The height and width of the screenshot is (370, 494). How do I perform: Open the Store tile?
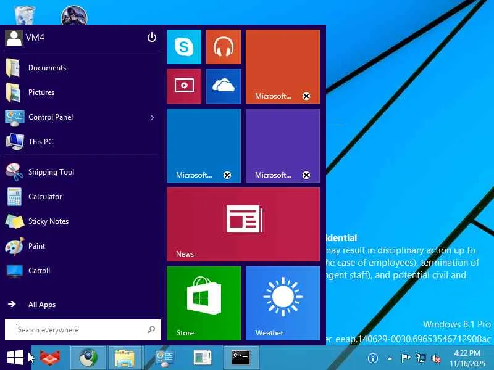pos(204,303)
